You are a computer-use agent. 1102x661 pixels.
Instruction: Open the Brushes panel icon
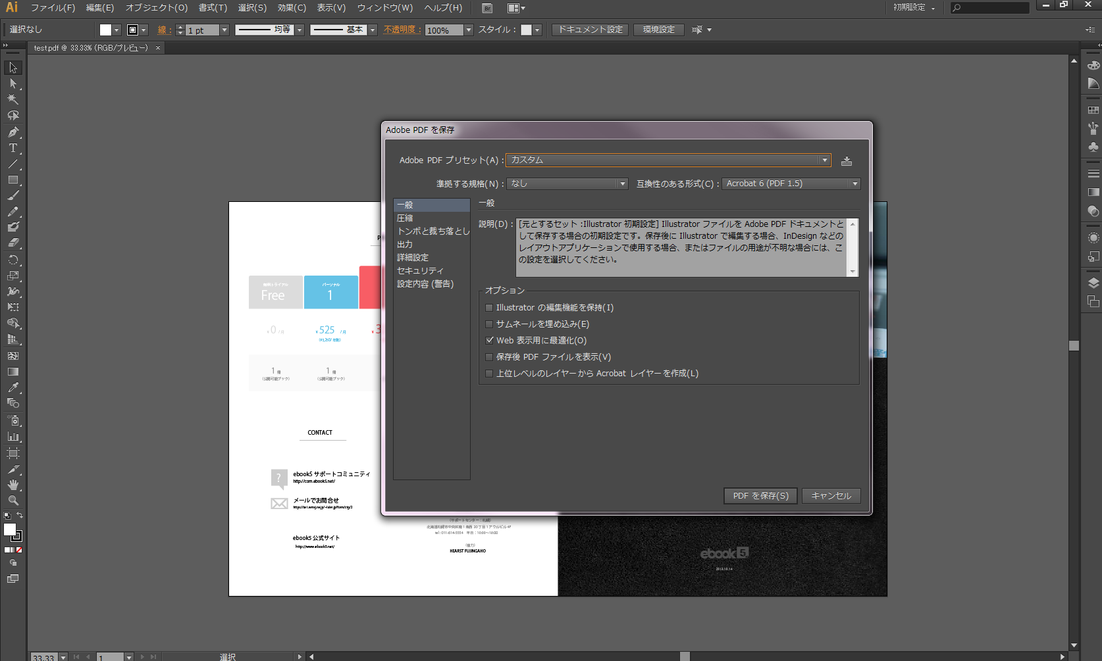point(1093,128)
